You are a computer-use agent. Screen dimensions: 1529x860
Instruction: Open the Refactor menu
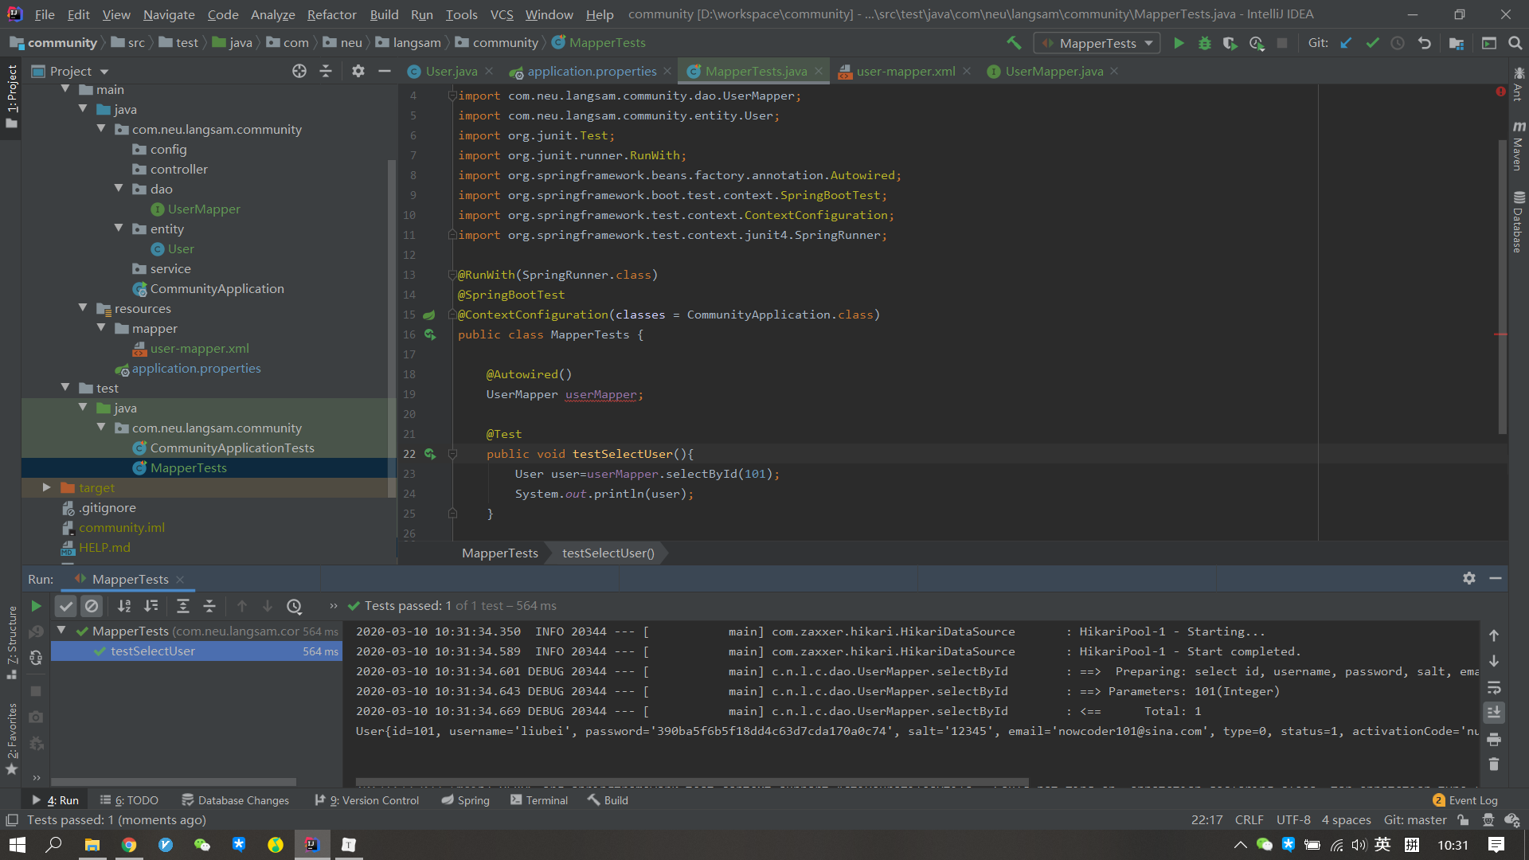pyautogui.click(x=331, y=14)
